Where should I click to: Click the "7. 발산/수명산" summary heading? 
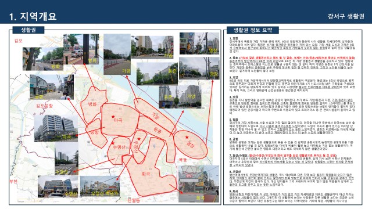238,156
